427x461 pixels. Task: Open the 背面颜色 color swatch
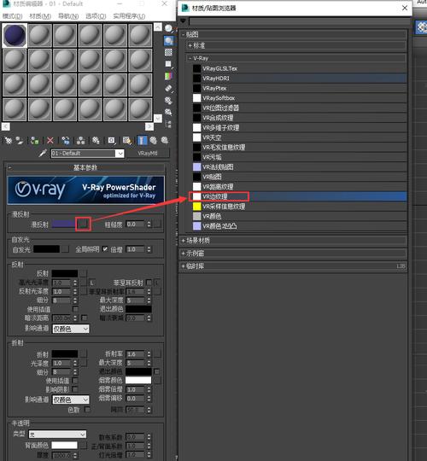coord(65,445)
